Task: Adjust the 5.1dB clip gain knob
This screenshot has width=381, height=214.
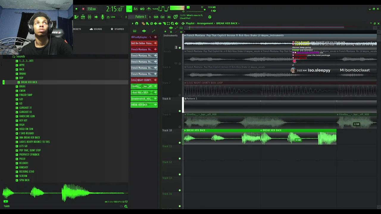Action: pos(298,140)
